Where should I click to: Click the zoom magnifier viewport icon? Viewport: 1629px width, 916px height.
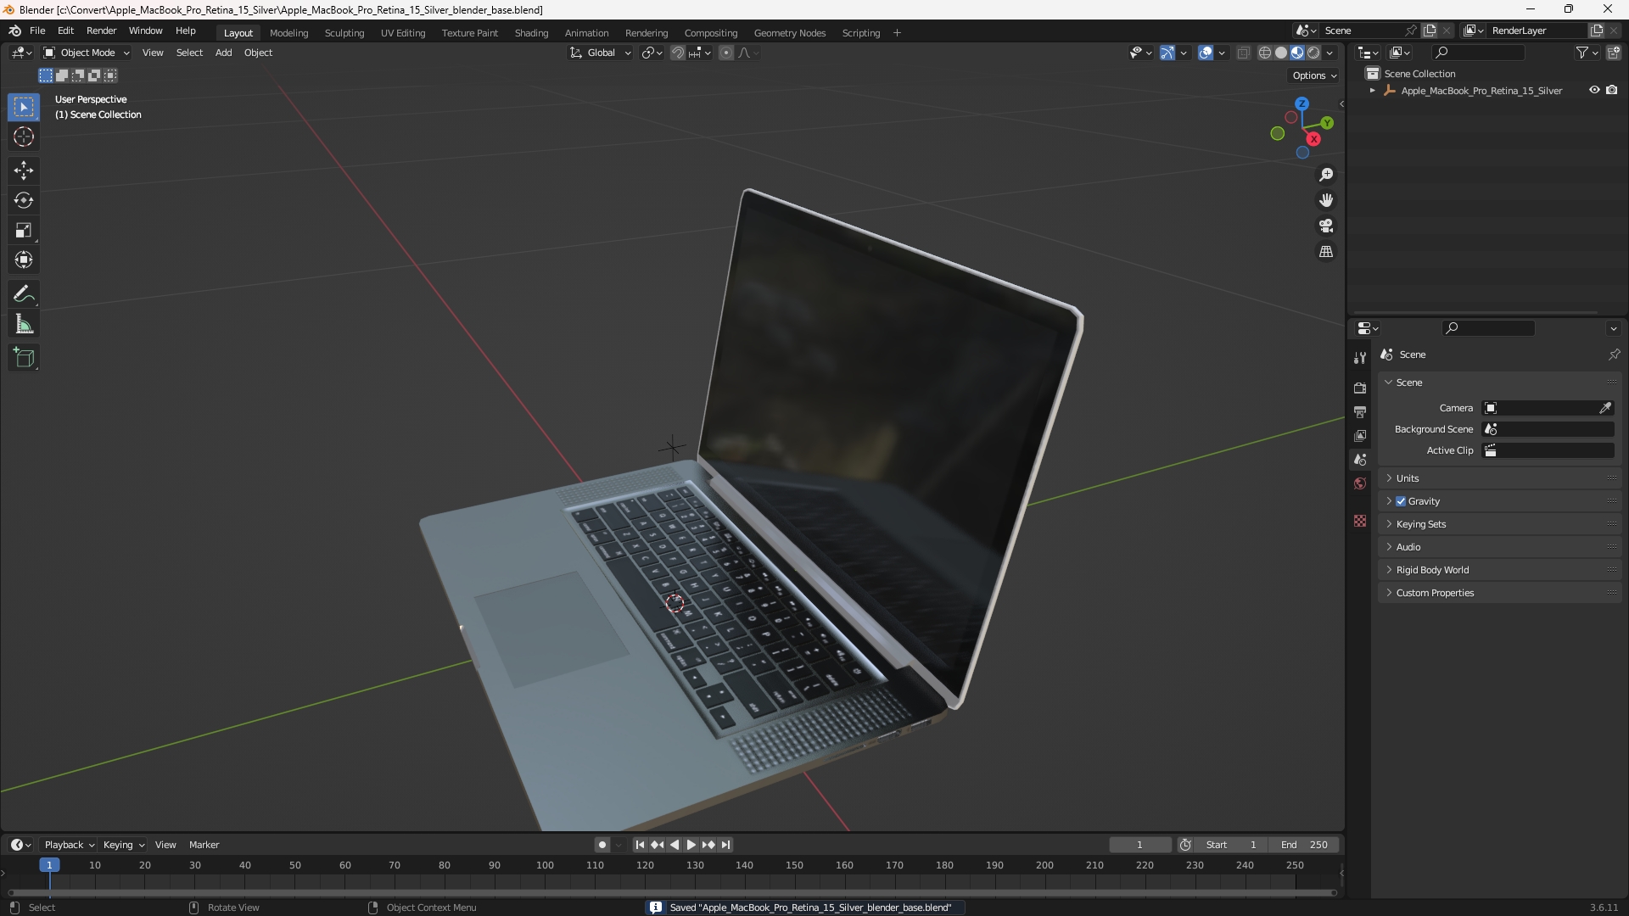1326,175
